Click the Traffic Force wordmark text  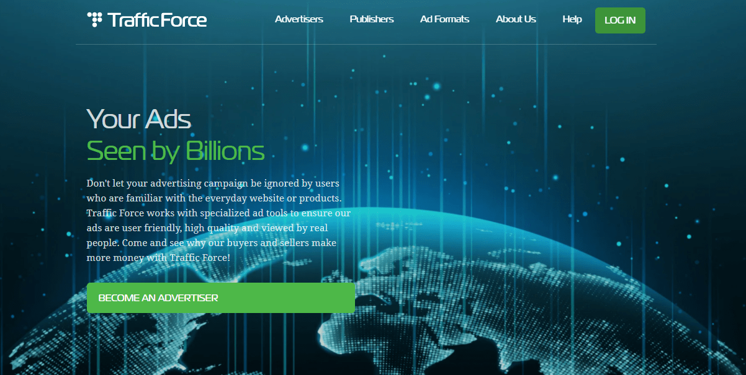pos(157,20)
